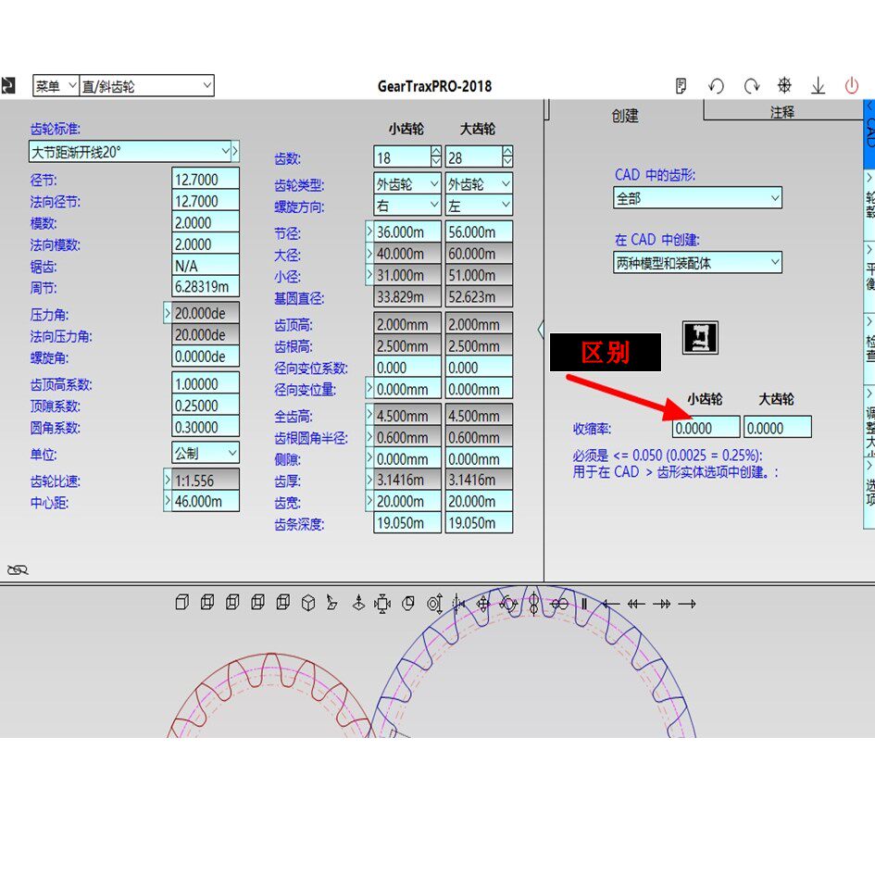
Task: Click the 模数 value field
Action: point(206,223)
